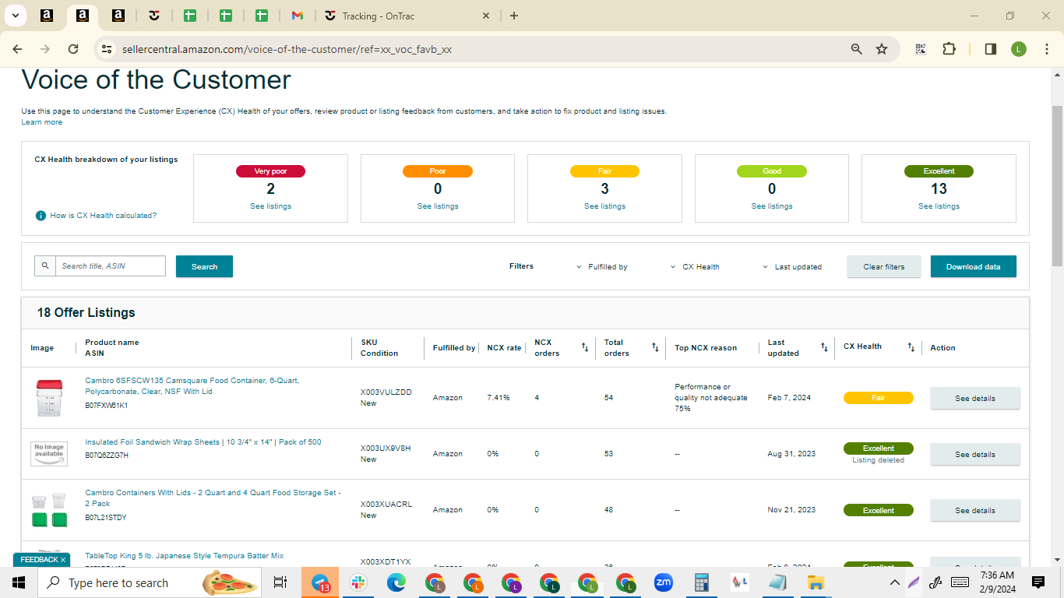This screenshot has height=598, width=1064.
Task: Open Telegram from the taskbar
Action: click(320, 582)
